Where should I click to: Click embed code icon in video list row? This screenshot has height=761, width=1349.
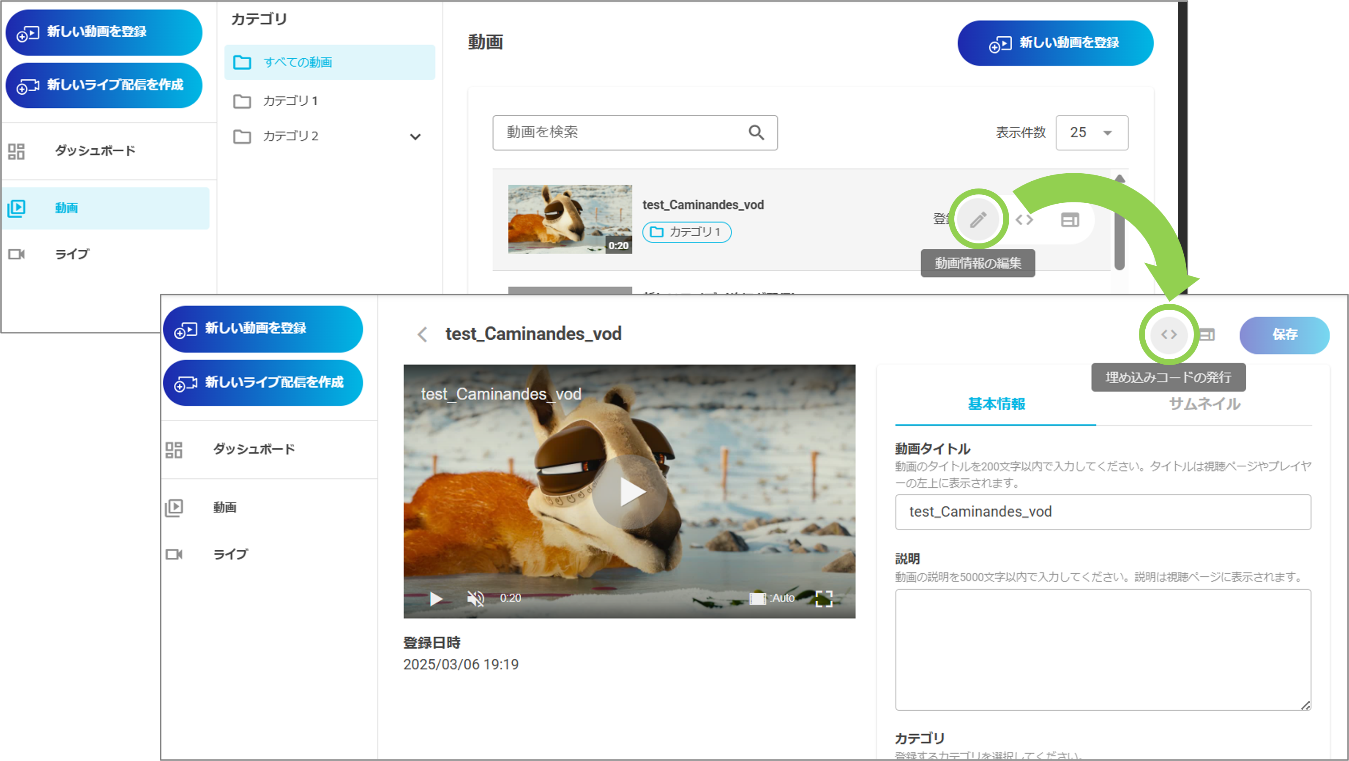pos(1024,220)
